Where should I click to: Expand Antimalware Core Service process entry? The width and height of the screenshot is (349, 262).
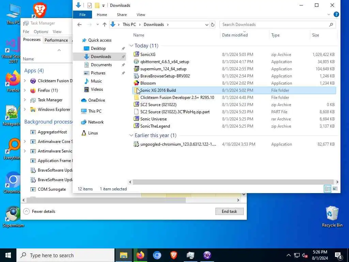pos(25,142)
